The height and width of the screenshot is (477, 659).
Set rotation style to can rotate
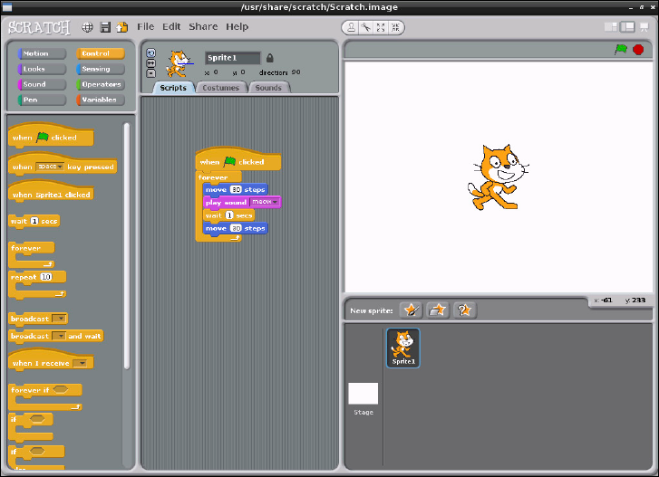pos(150,52)
